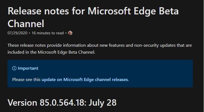Click the contributor avatar next to read time
The width and height of the screenshot is (204, 112).
(70, 33)
